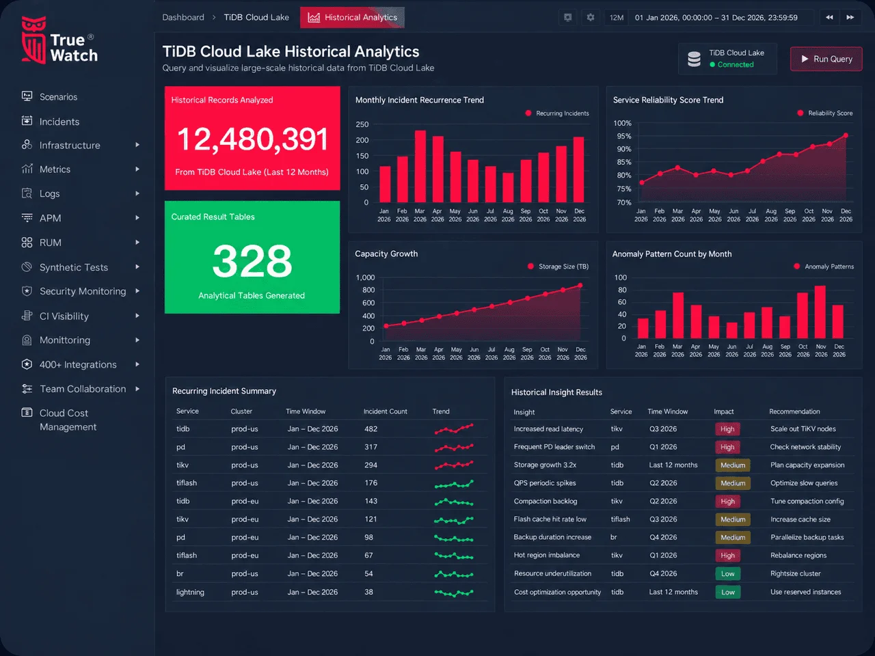
Task: Expand the Infrastructure submenu arrow
Action: [137, 145]
